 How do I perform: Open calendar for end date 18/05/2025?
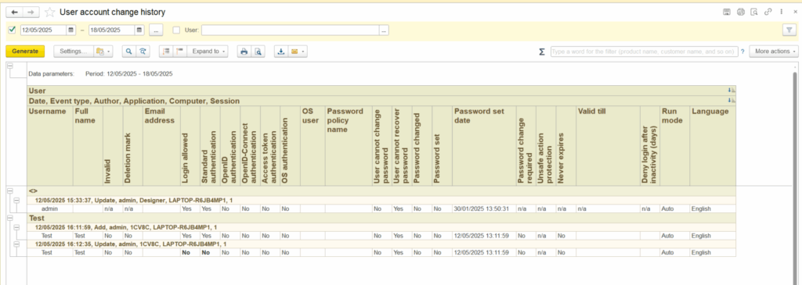click(139, 30)
